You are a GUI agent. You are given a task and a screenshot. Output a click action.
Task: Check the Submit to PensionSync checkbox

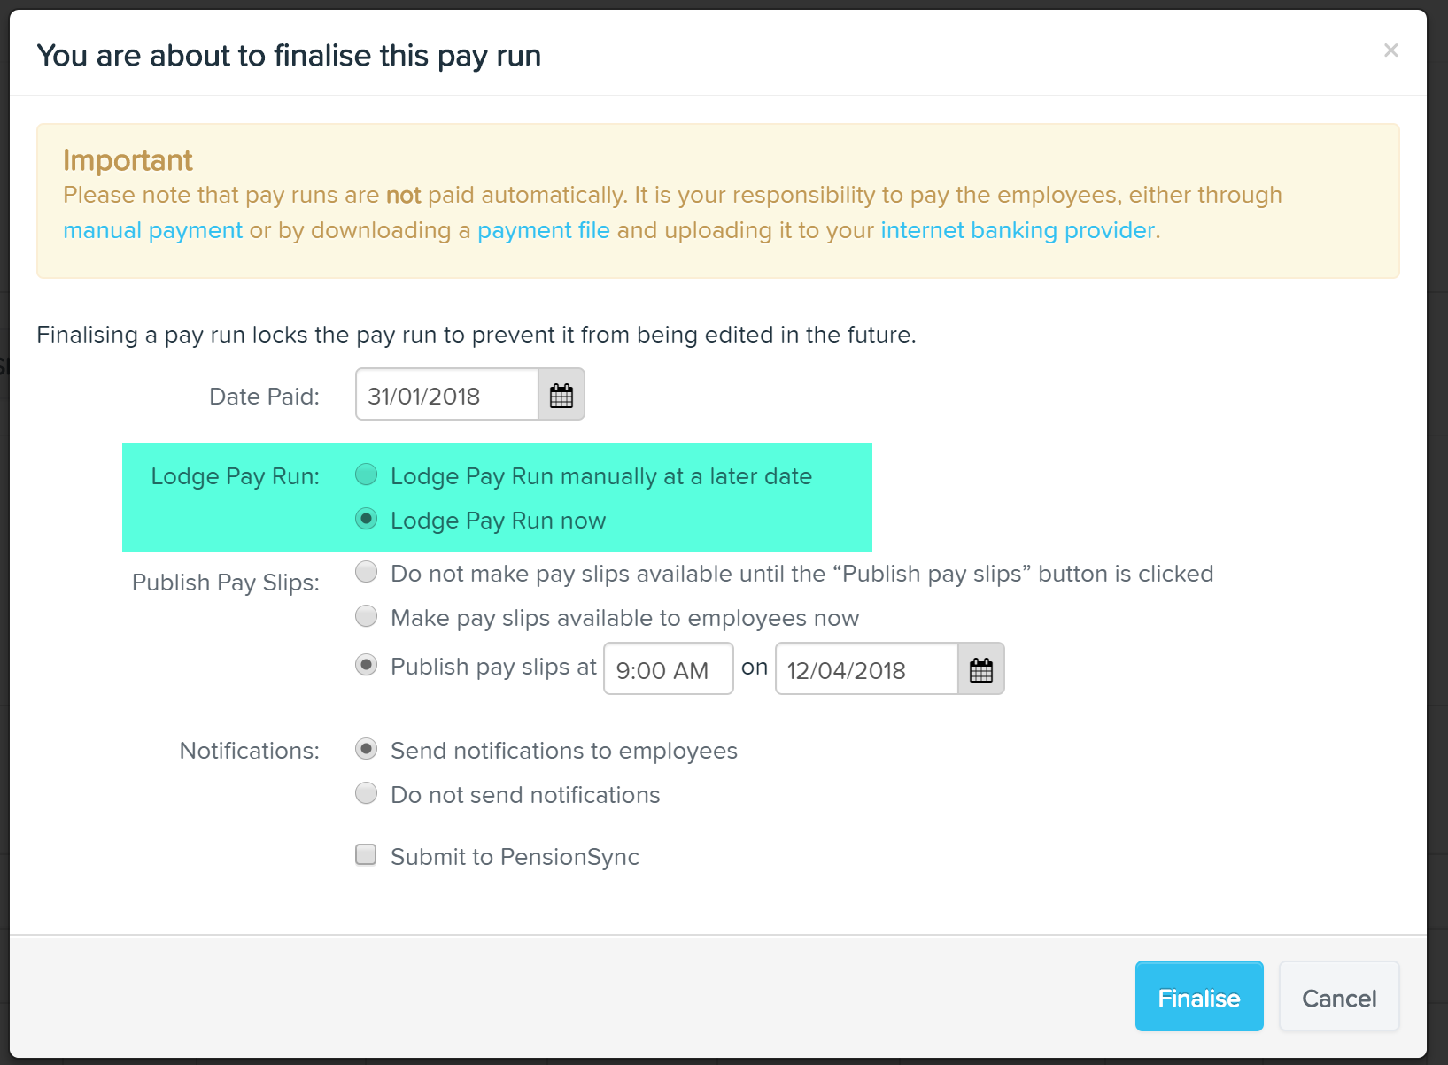tap(366, 854)
